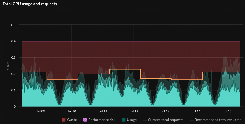Click the Performance risk legend swatch

tap(85, 120)
